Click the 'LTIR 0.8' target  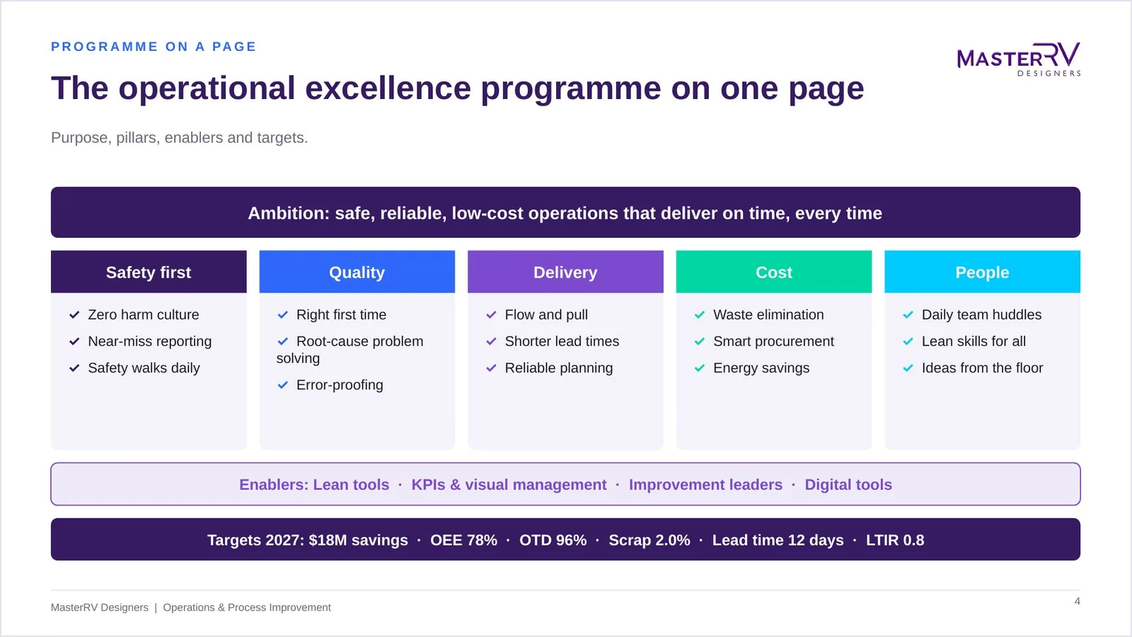tap(895, 540)
